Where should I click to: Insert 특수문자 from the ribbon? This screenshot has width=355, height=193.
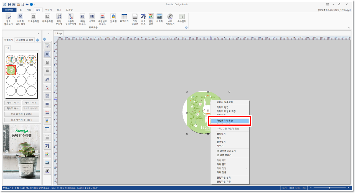point(182,18)
